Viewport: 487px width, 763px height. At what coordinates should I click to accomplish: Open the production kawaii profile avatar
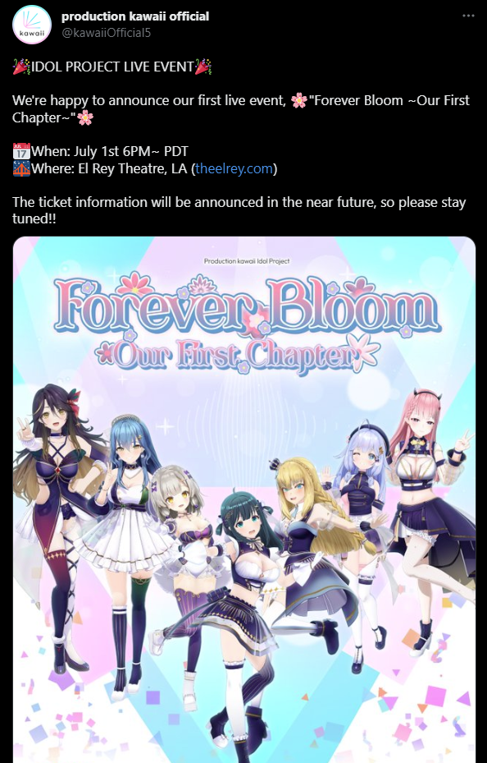(31, 25)
